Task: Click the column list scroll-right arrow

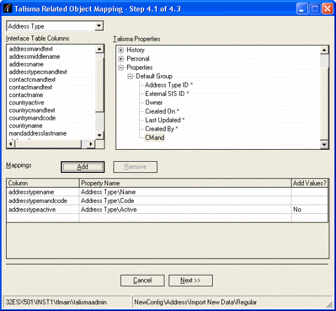Action: (91, 144)
